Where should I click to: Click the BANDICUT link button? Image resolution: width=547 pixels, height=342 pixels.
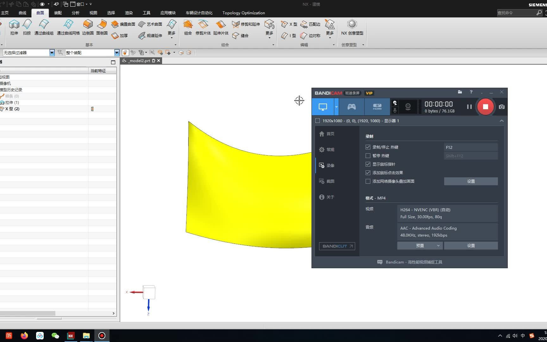point(337,246)
